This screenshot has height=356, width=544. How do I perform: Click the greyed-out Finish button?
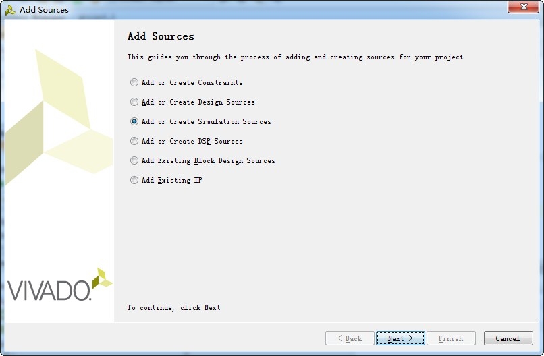pos(451,338)
